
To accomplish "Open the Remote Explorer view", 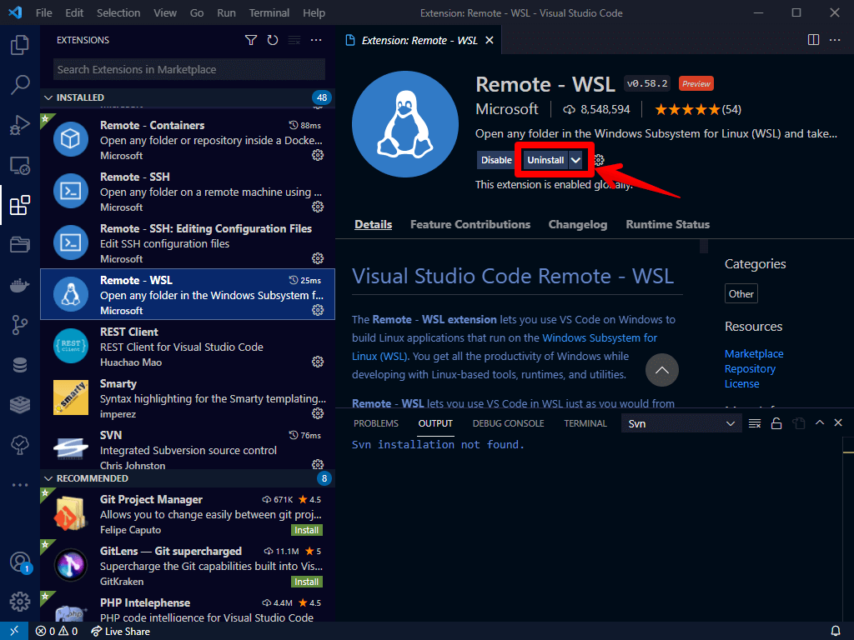I will coord(20,165).
